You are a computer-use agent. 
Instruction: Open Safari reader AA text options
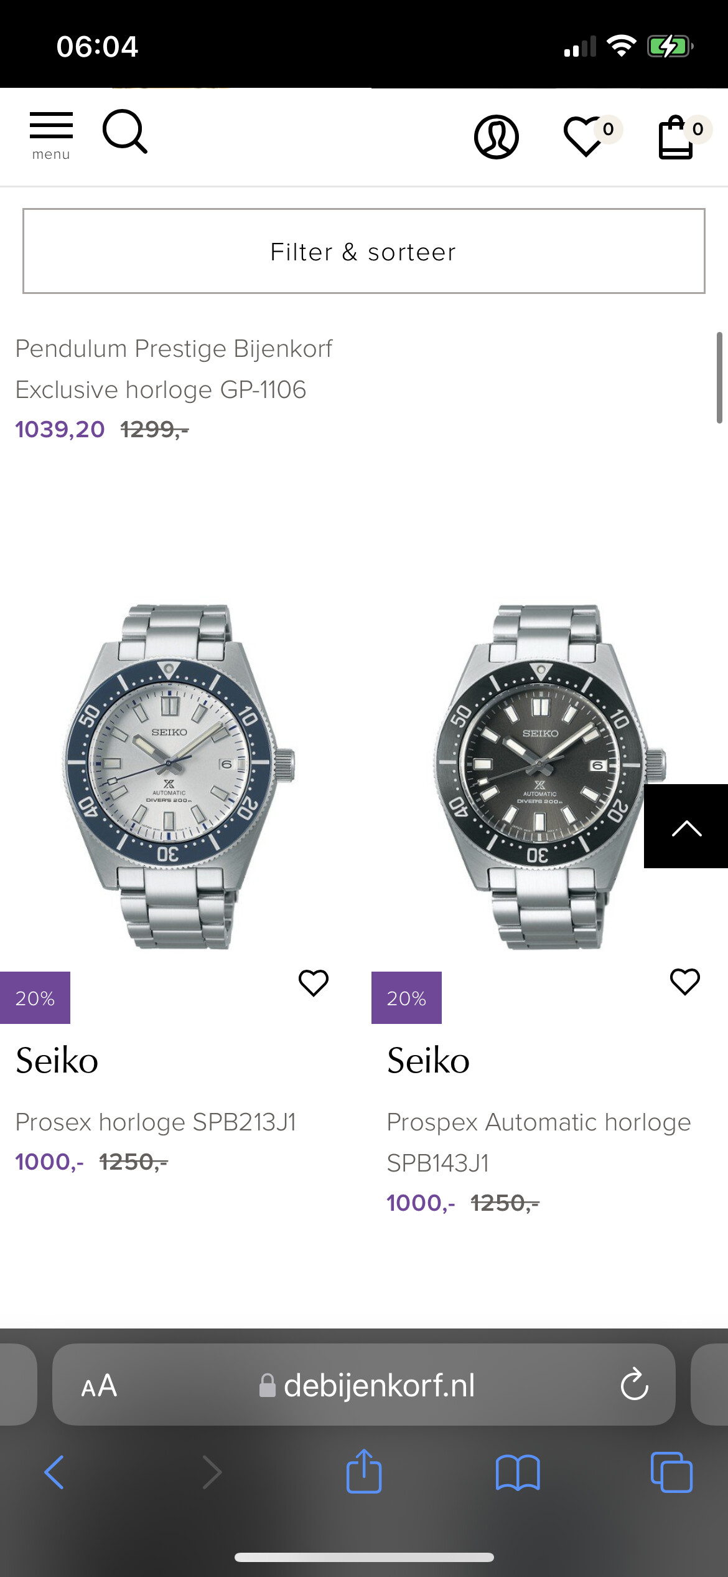tap(99, 1386)
